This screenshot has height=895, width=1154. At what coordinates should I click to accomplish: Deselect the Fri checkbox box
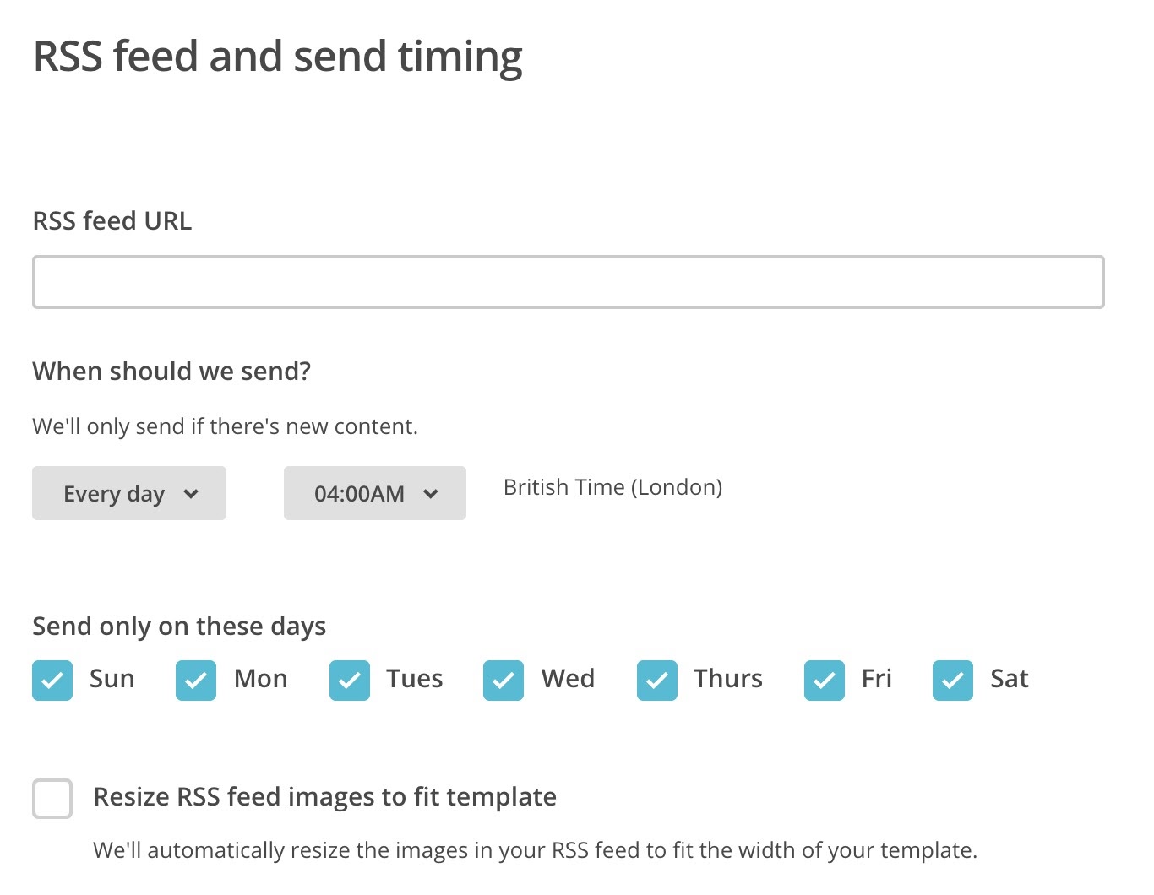(825, 681)
